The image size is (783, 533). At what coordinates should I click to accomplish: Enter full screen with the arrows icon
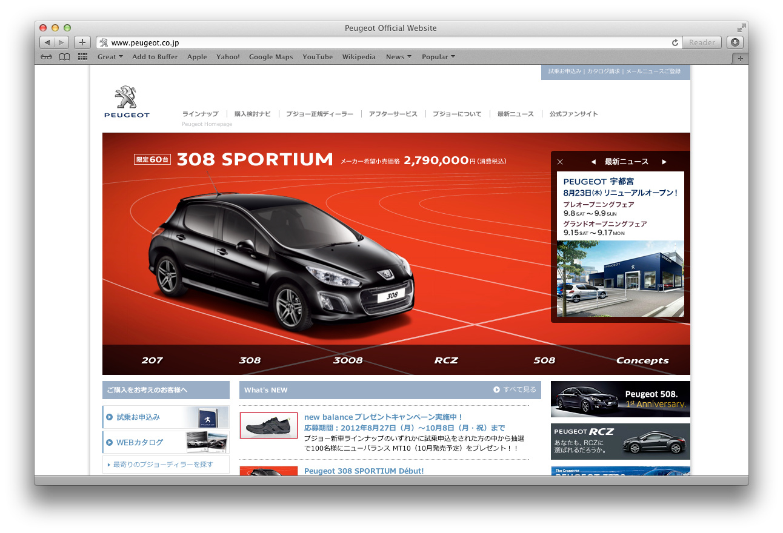[741, 28]
